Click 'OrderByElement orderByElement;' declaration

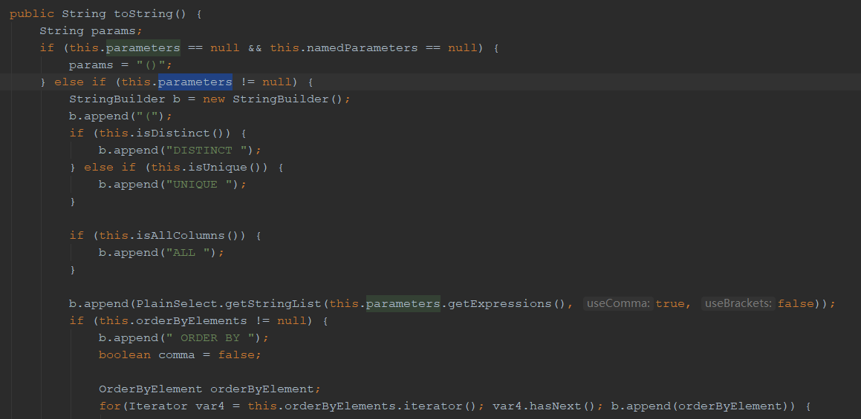[209, 389]
